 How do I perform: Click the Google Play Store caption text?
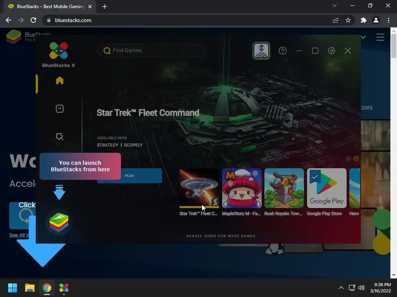tap(325, 213)
